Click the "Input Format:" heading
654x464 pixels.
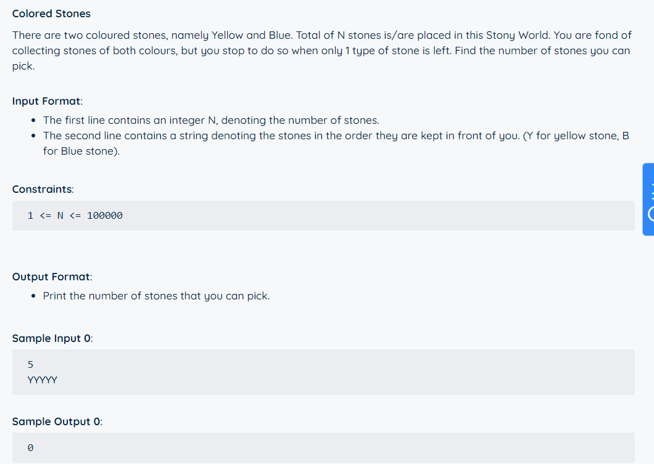48,101
